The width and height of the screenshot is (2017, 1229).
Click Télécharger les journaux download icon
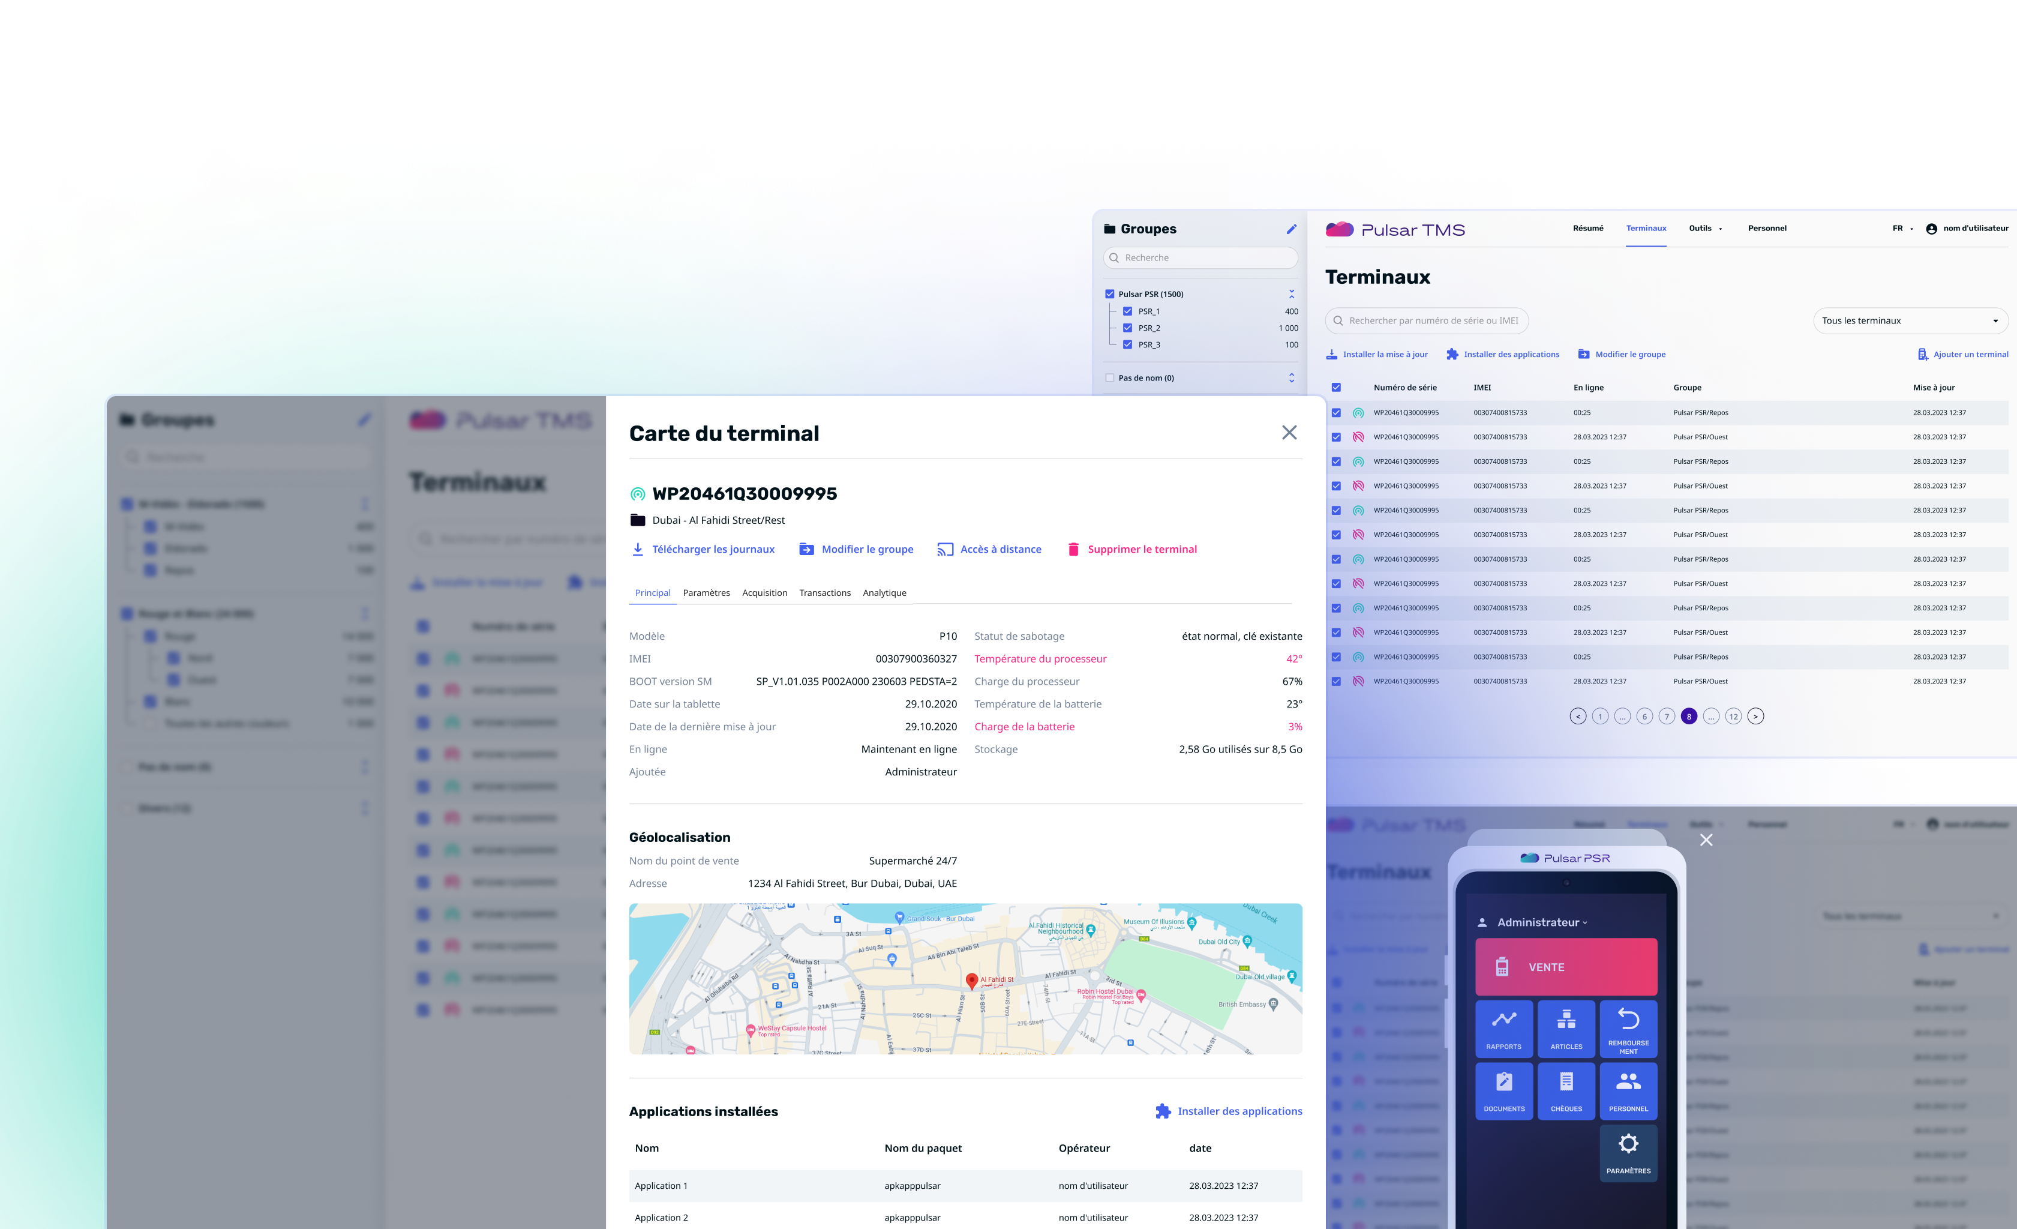(638, 550)
